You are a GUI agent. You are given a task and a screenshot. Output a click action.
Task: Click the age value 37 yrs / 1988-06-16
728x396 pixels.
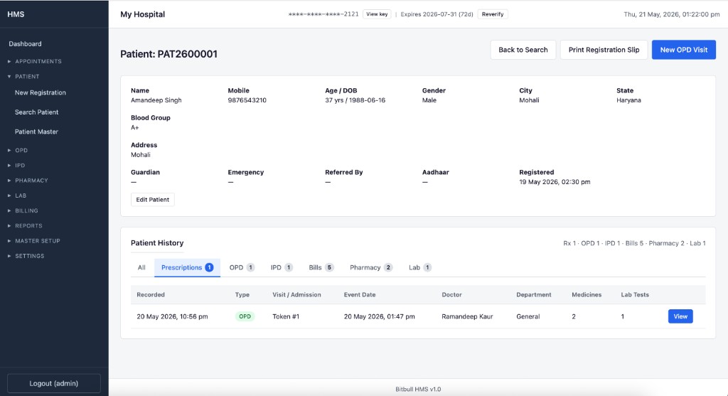pos(355,100)
